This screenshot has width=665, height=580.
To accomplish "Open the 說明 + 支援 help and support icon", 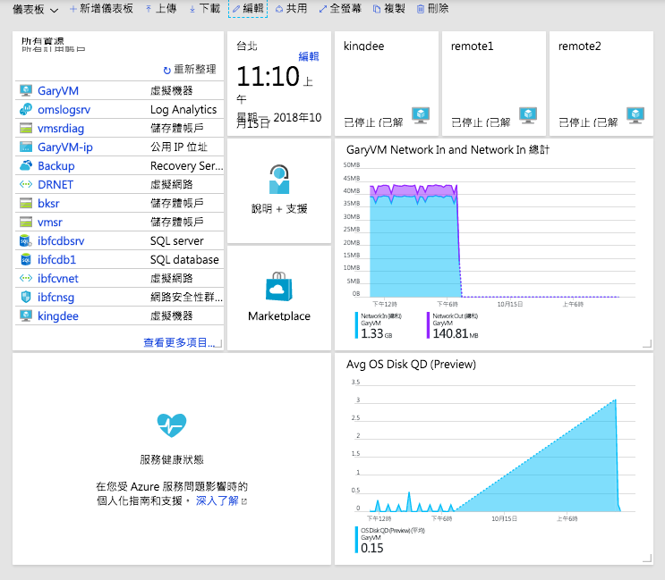I will [x=279, y=179].
